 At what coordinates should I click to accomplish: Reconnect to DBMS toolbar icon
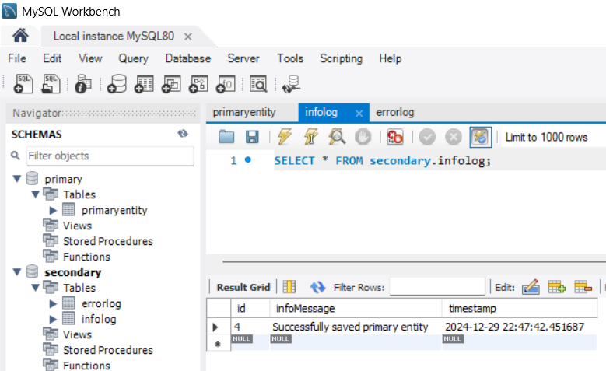click(291, 84)
